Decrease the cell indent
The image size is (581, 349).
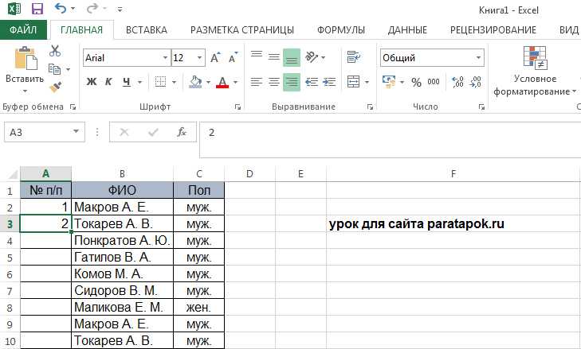312,82
